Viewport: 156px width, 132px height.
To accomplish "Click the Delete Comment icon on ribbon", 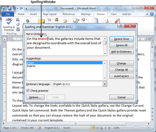I will [x=49, y=19].
